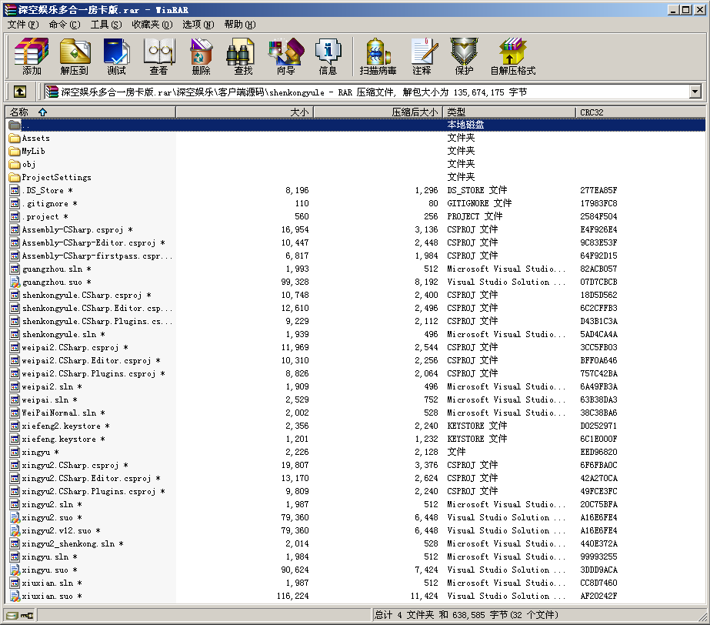Open the Tools (工具) menu
Image resolution: width=710 pixels, height=625 pixels.
coord(105,25)
